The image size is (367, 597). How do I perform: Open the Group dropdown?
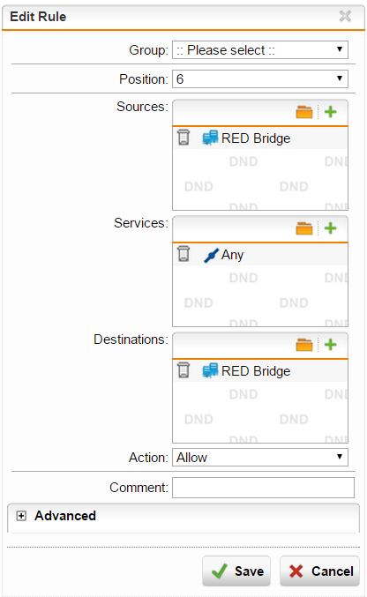click(x=260, y=50)
